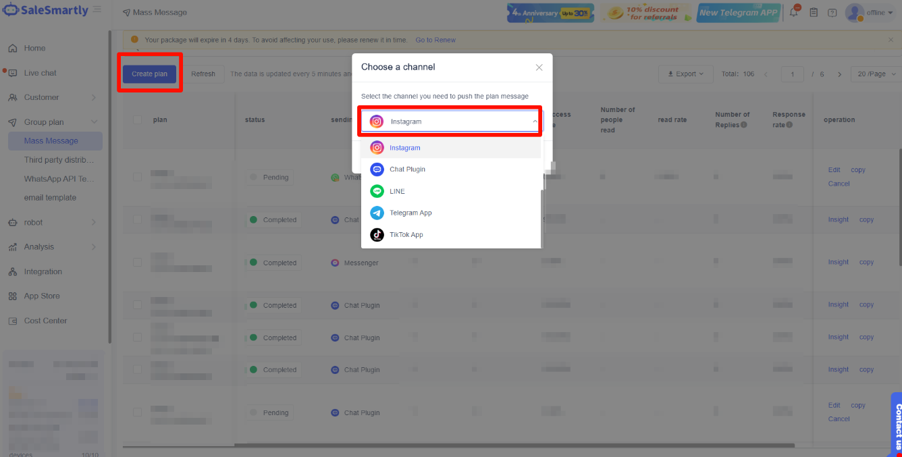Collapse the sidebar using hamburger icon

click(x=98, y=10)
